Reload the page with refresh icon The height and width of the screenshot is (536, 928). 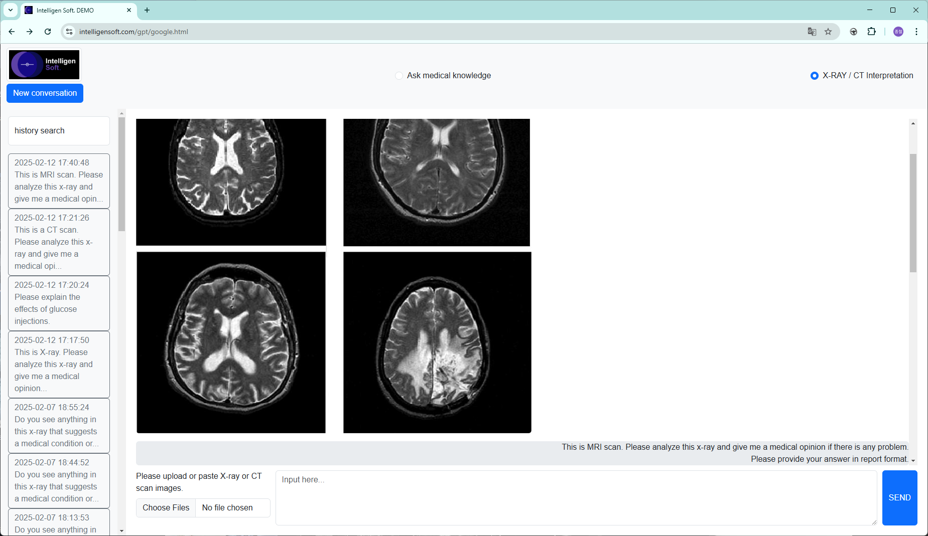[x=48, y=32]
